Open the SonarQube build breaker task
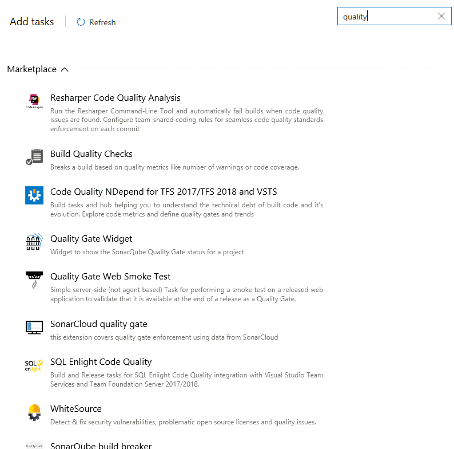The image size is (454, 449). click(x=101, y=445)
